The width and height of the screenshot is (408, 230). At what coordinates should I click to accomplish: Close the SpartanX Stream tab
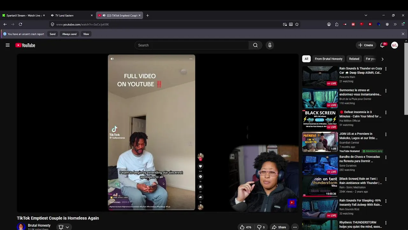(44, 15)
